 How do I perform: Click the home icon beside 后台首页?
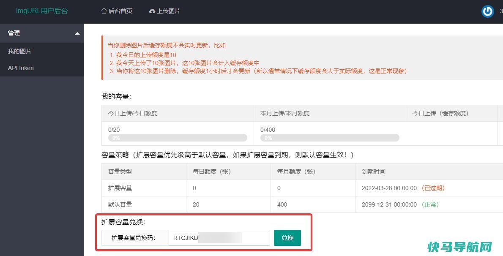pos(104,11)
